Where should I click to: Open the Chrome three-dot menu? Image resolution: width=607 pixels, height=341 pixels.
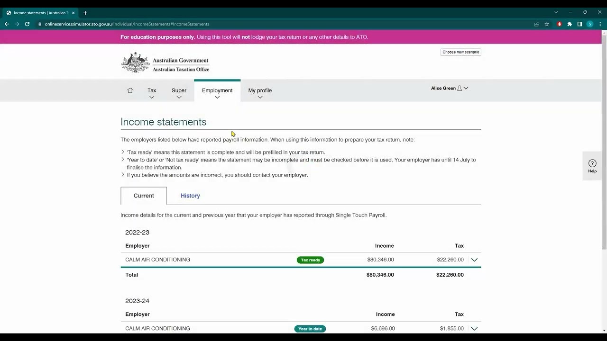(600, 24)
